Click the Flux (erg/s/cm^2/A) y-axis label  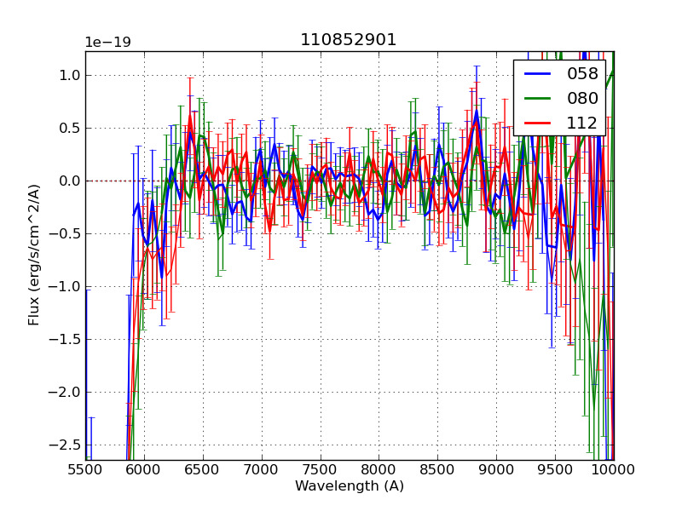pos(34,255)
